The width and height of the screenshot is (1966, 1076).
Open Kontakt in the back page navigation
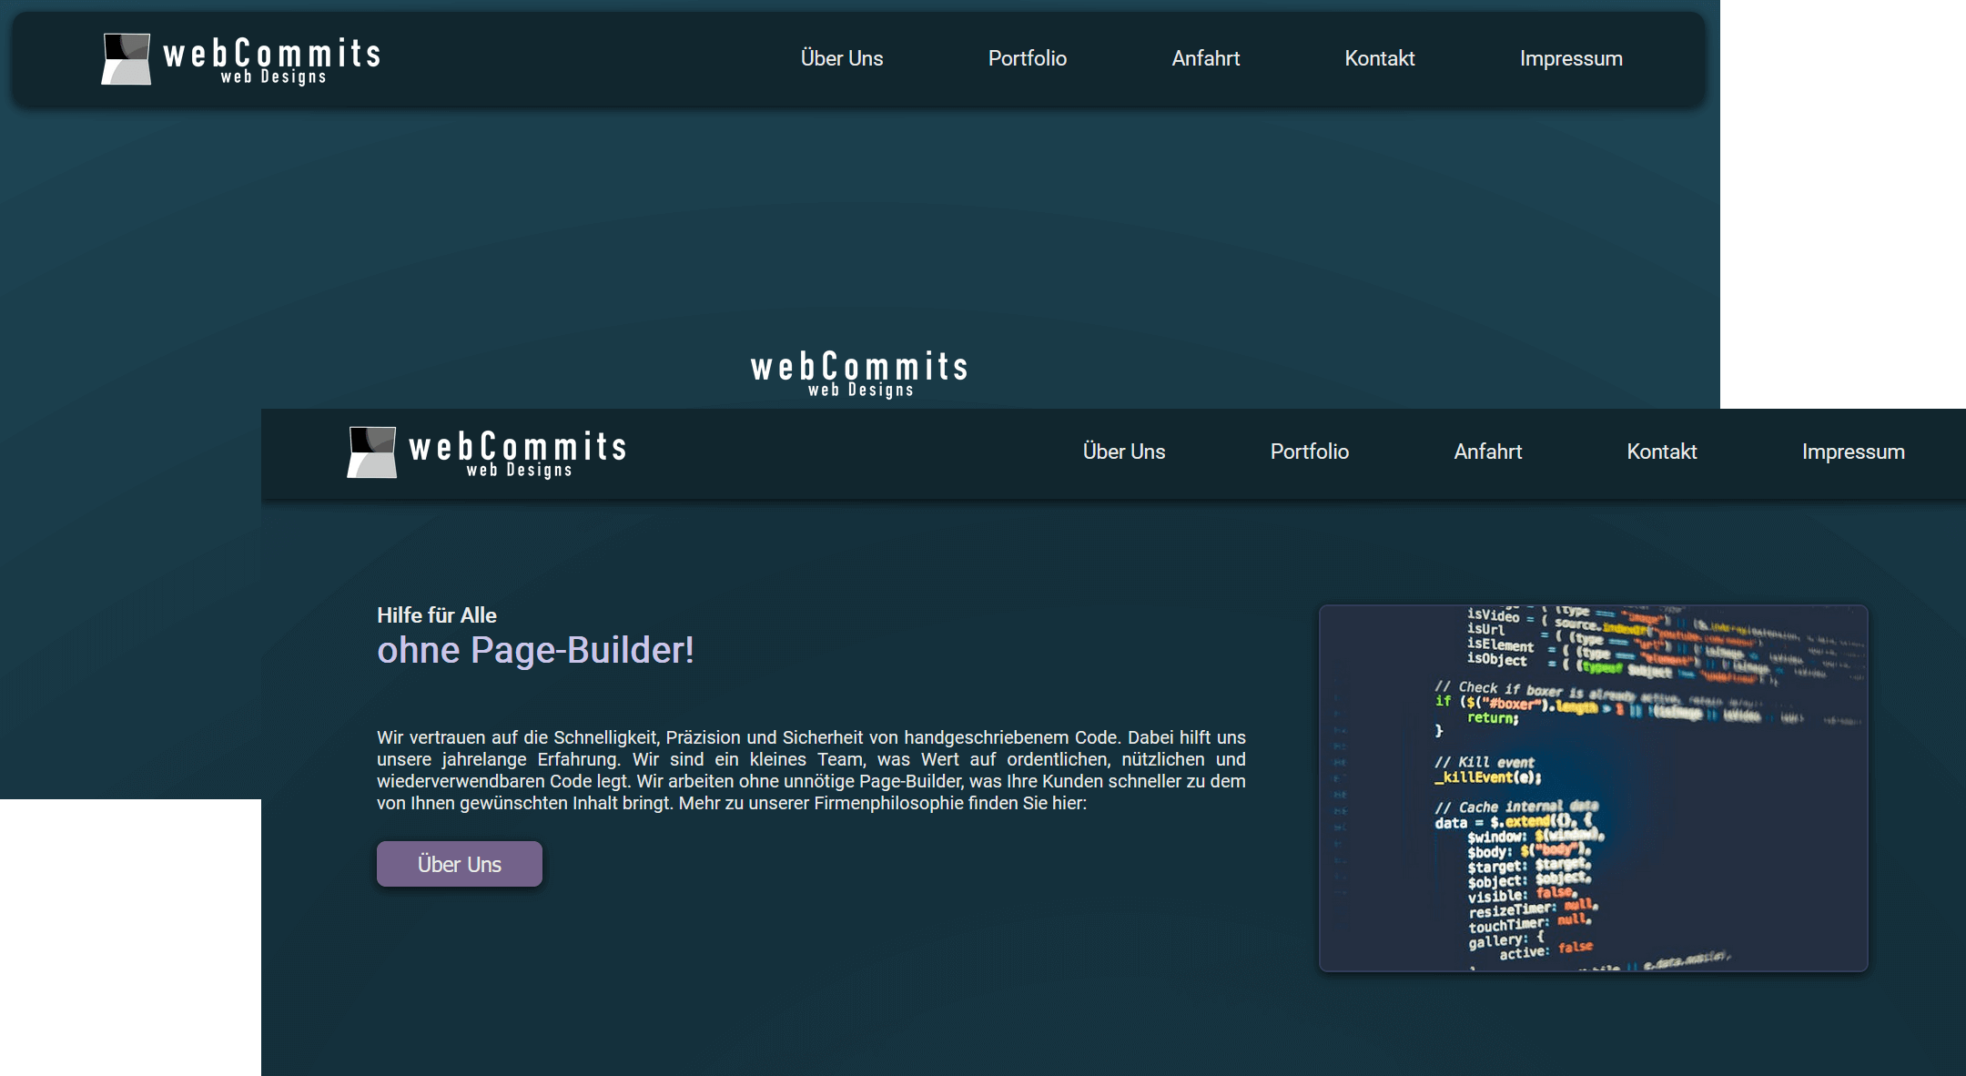coord(1380,58)
